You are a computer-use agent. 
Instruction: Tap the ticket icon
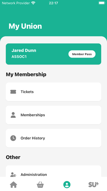(13, 92)
